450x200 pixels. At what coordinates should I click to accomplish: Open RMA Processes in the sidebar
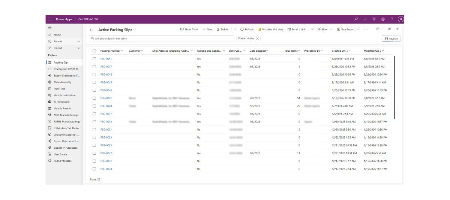[x=64, y=161]
